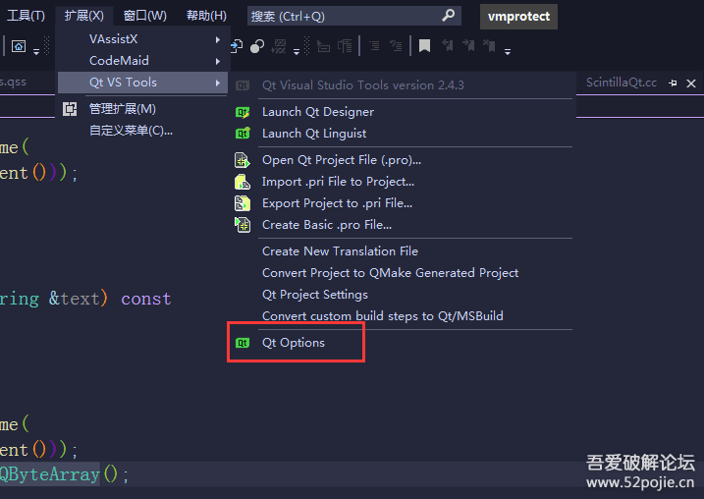Choose Open Qt Project File (.pro)...
The image size is (704, 499).
[342, 160]
